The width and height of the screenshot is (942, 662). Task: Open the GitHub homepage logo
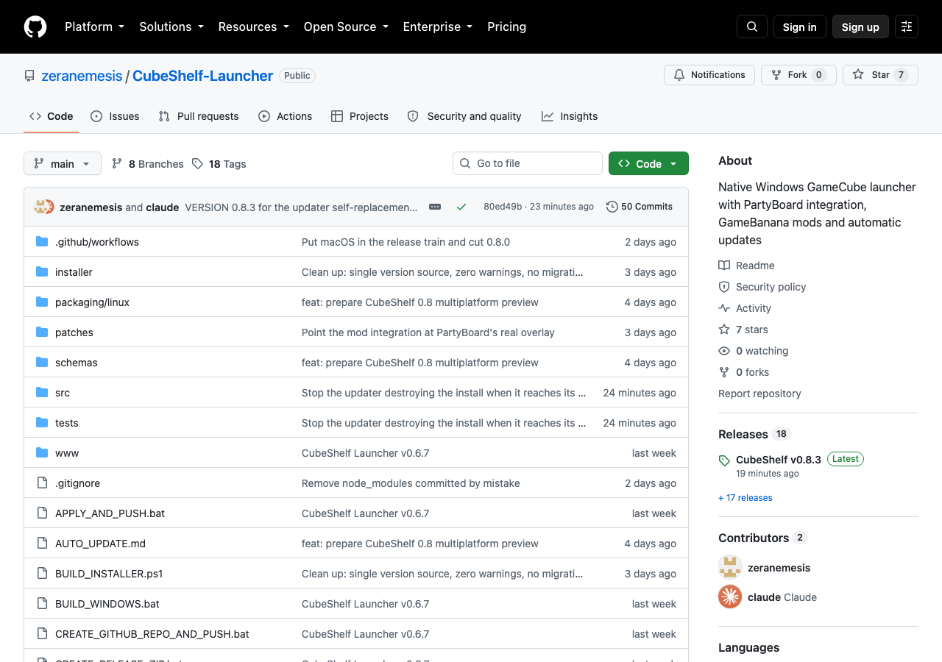coord(35,26)
